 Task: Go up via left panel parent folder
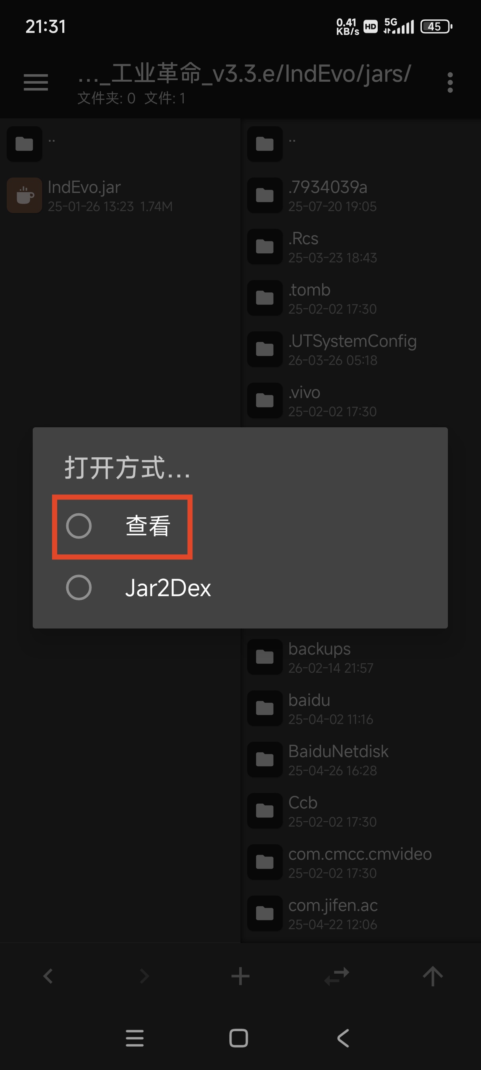(x=120, y=144)
